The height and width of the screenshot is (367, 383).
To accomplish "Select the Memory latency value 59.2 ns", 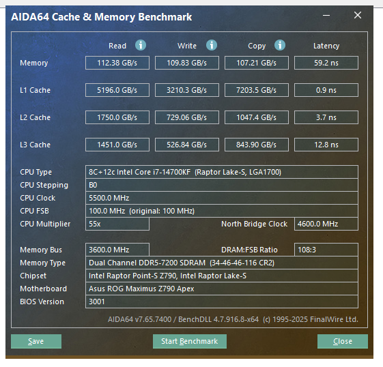I will click(x=326, y=63).
